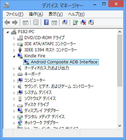Toggle the action pane toolbar icon
126x140 pixels.
coord(54,23)
